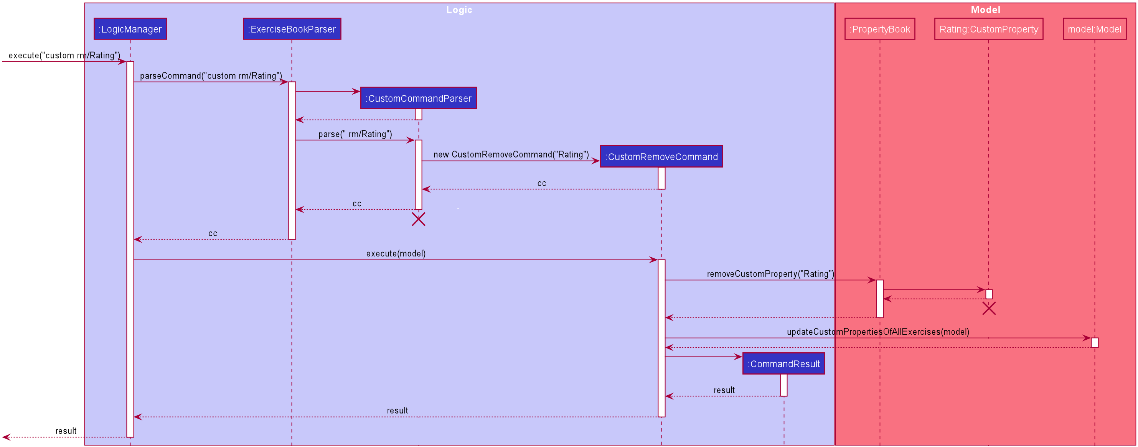Image resolution: width=1138 pixels, height=447 pixels.
Task: Click the :CustomCommandParser box
Action: pos(418,98)
